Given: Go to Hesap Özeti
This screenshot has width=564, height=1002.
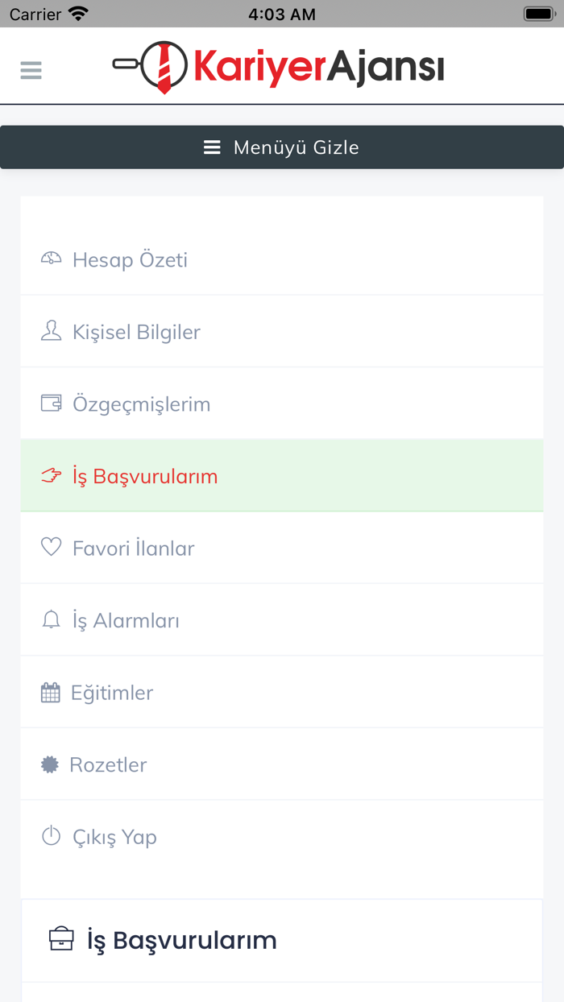Looking at the screenshot, I should [130, 258].
